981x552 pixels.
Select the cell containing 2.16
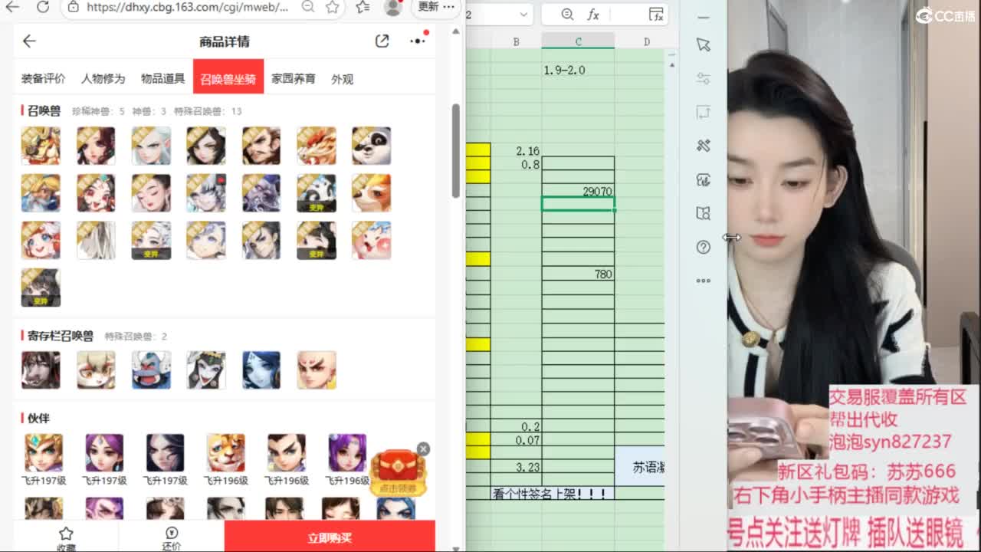[516, 151]
